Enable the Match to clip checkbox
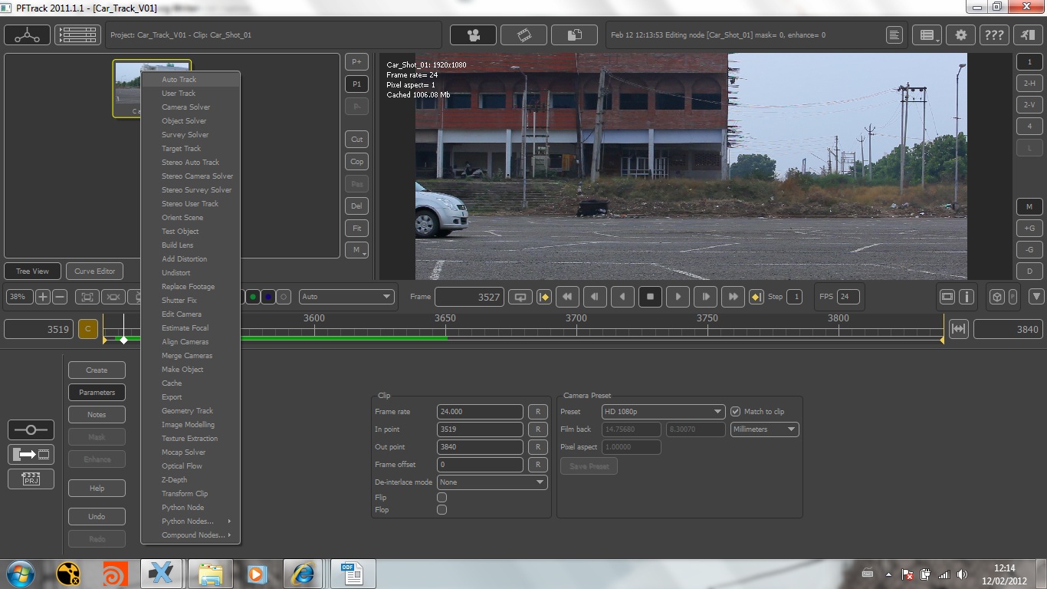Viewport: 1047px width, 589px height. coord(735,411)
